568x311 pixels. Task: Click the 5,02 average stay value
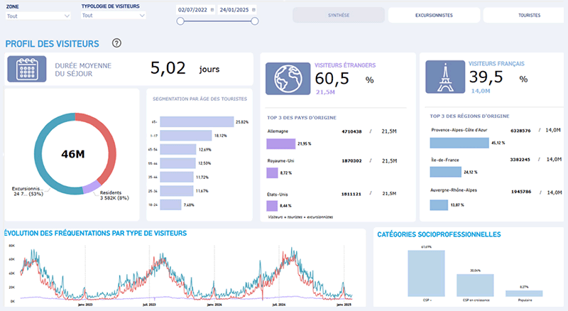(x=168, y=68)
